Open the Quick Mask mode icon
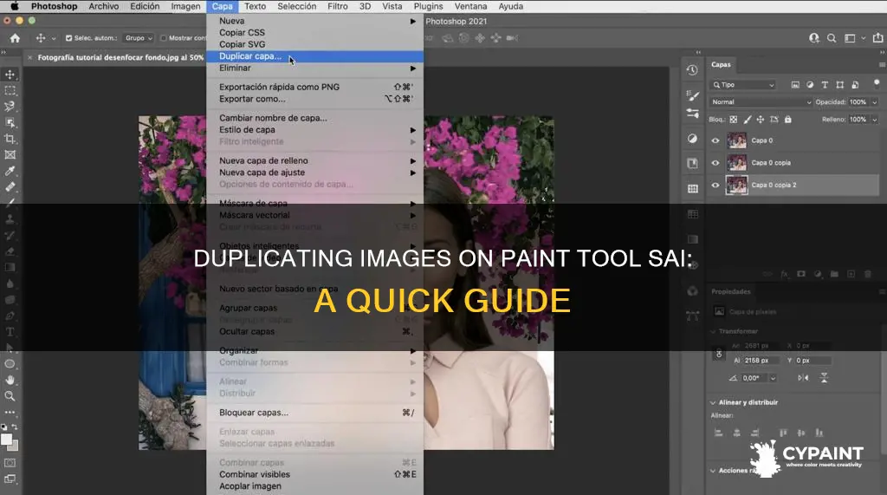Screen dimensions: 887x495 pos(10,463)
